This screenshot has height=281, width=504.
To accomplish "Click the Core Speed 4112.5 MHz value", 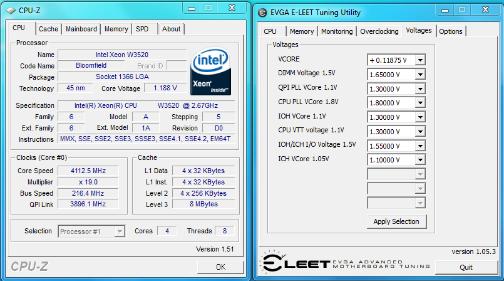I will point(88,171).
